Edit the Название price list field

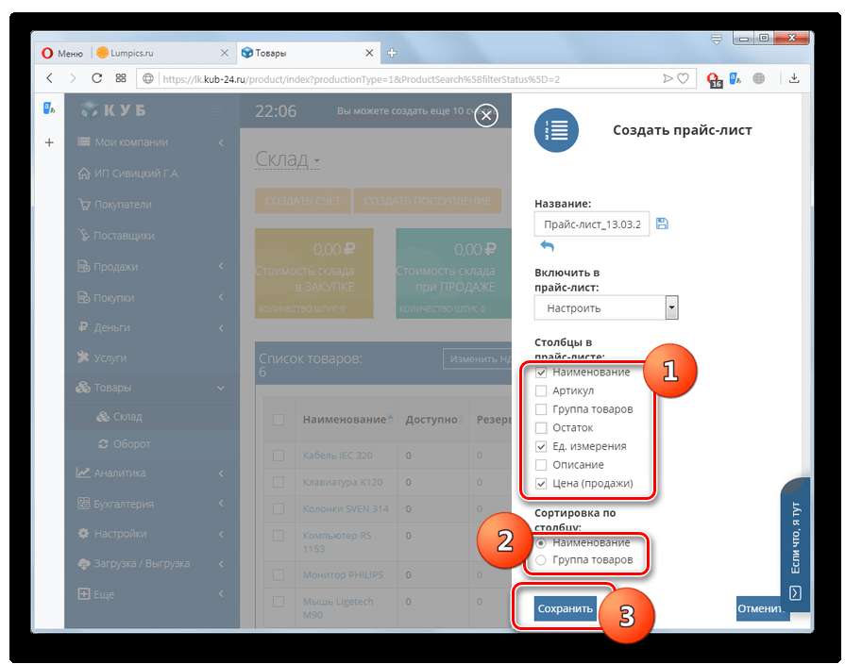pyautogui.click(x=592, y=224)
